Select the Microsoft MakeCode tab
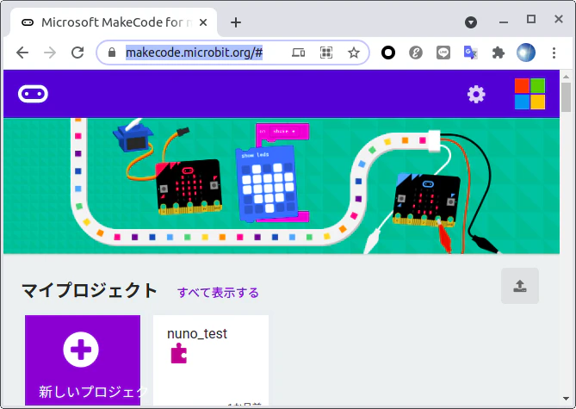576x409 pixels. (114, 22)
